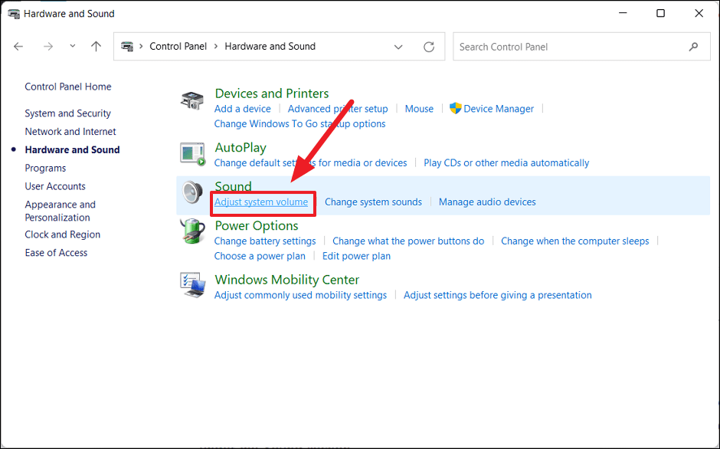The height and width of the screenshot is (449, 720).
Task: Close the Hardware and Sound window
Action: click(699, 13)
